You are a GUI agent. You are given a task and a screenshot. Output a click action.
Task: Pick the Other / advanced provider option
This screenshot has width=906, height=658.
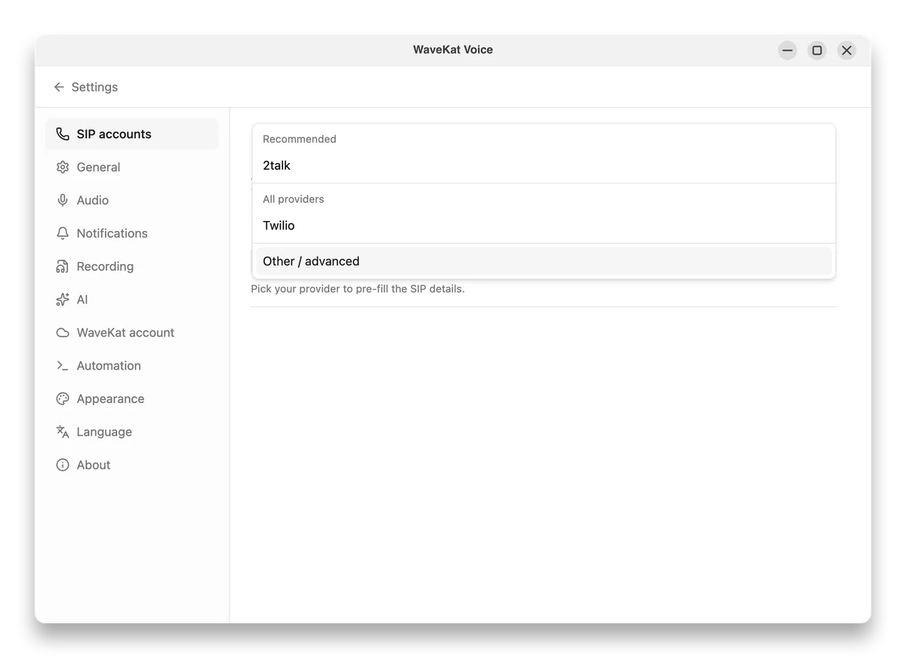point(544,261)
